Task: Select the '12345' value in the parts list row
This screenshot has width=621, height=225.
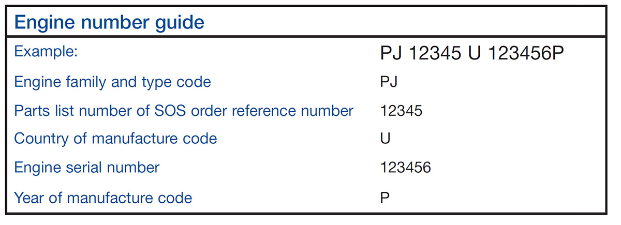Action: [x=401, y=110]
